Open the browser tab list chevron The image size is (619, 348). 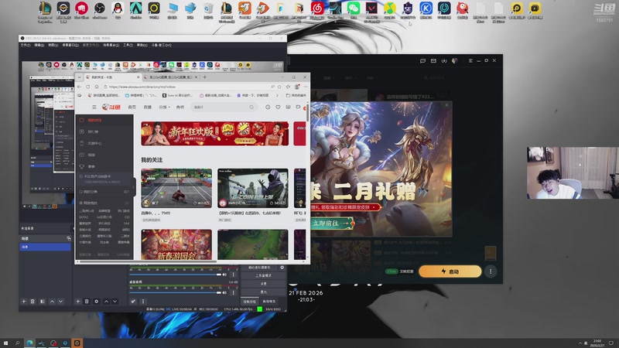(80, 77)
